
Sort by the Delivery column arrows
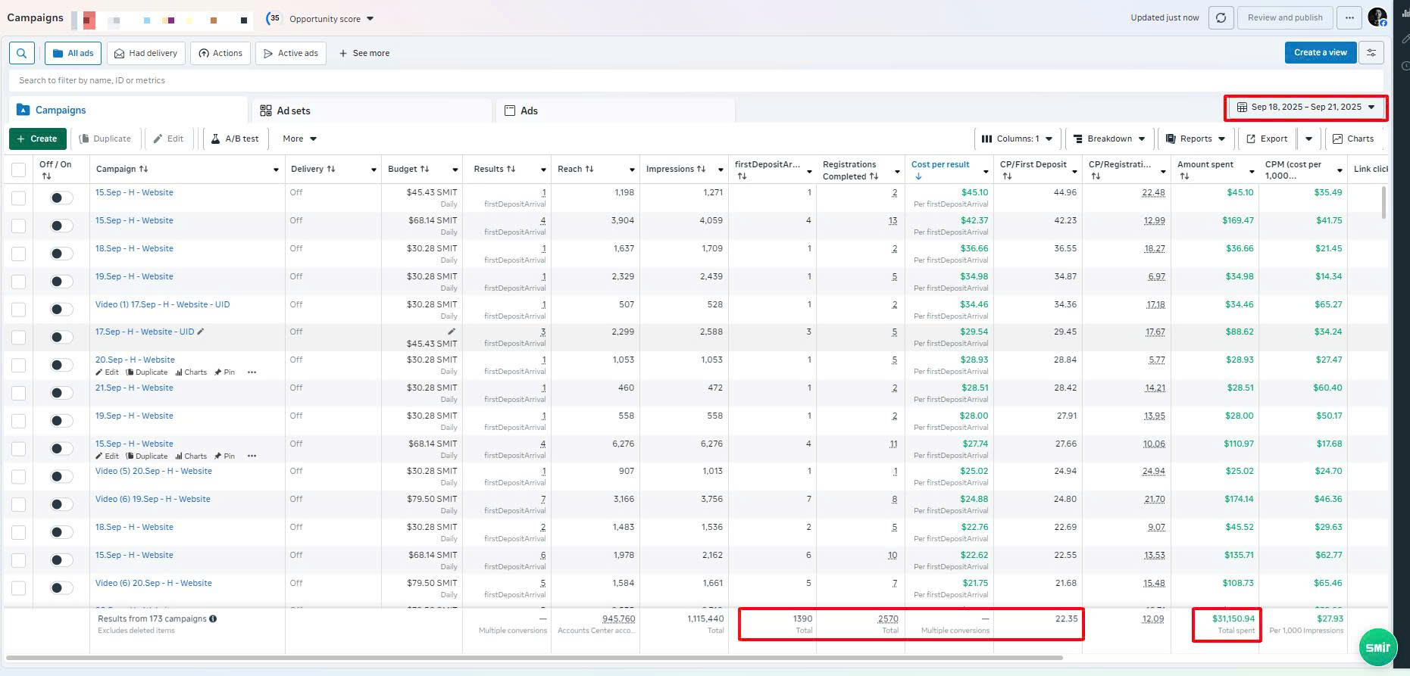pos(330,169)
